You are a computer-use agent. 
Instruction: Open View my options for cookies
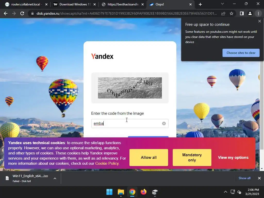[x=233, y=158]
